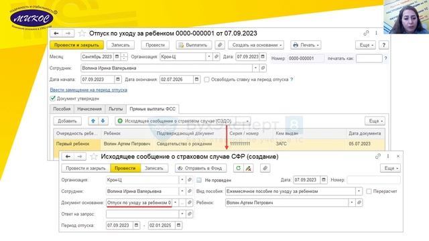429x241 pixels.
Task: Click the Отправить в Фонд button
Action: point(201,168)
